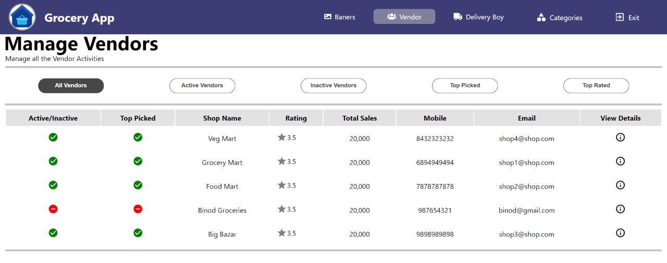Click star rating icon for Big Bazar
Screen dimensions: 667x263
[x=282, y=233]
